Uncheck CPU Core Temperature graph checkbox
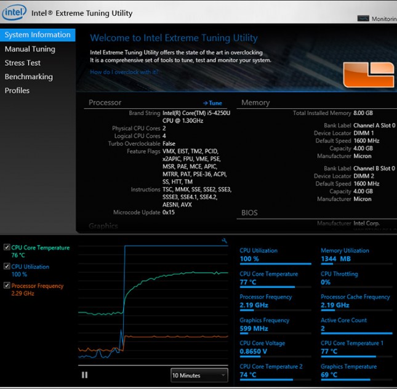The image size is (397, 389). pyautogui.click(x=7, y=247)
